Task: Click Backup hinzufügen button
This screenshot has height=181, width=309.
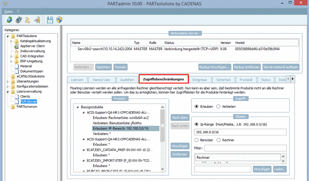Action: tap(215, 67)
